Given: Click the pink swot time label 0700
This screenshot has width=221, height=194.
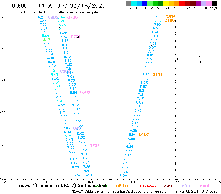Looking at the screenshot, I should point(73,17).
